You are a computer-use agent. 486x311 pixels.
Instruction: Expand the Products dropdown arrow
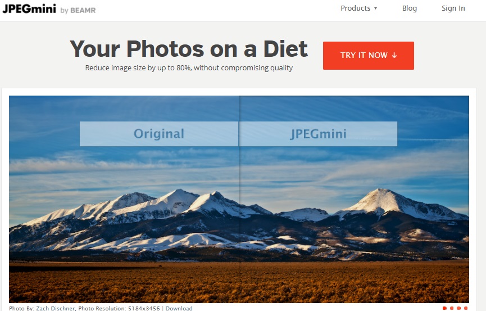click(375, 8)
